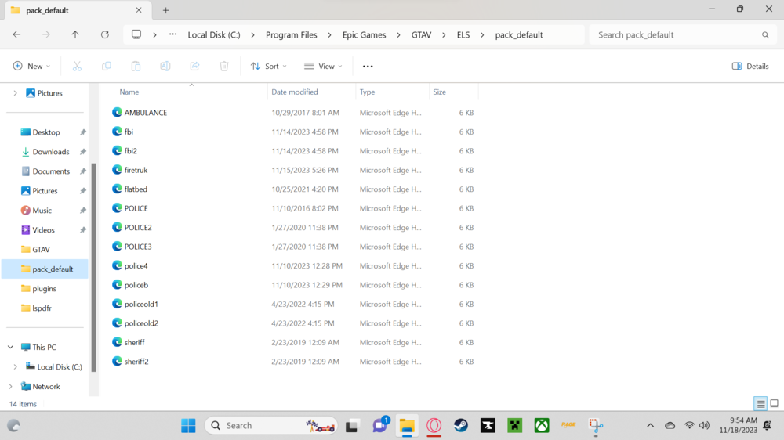Go forward with the right arrow
The width and height of the screenshot is (784, 440).
point(46,34)
